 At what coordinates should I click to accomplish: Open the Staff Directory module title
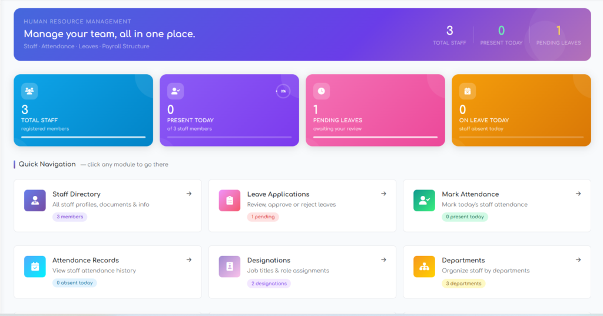point(76,194)
